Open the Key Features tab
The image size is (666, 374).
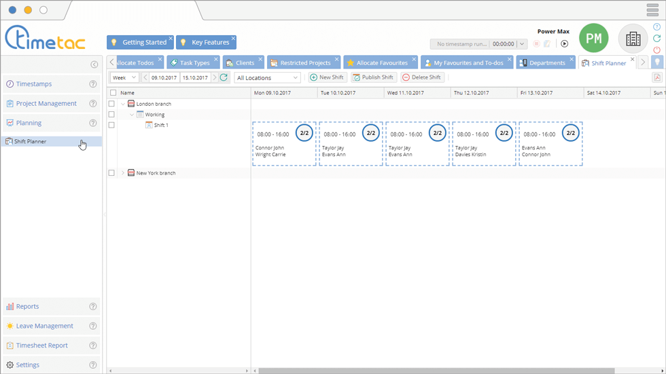[x=206, y=42]
